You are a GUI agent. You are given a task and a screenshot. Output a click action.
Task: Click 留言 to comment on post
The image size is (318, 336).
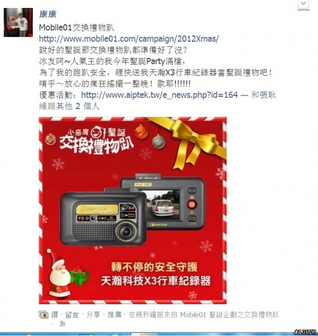pos(72,315)
